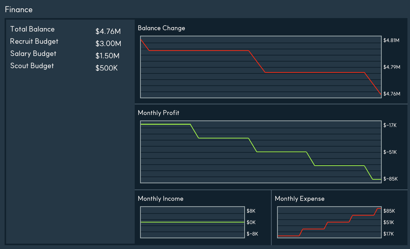The height and width of the screenshot is (249, 410).
Task: Click the Total Balance value in left panel
Action: [x=108, y=31]
